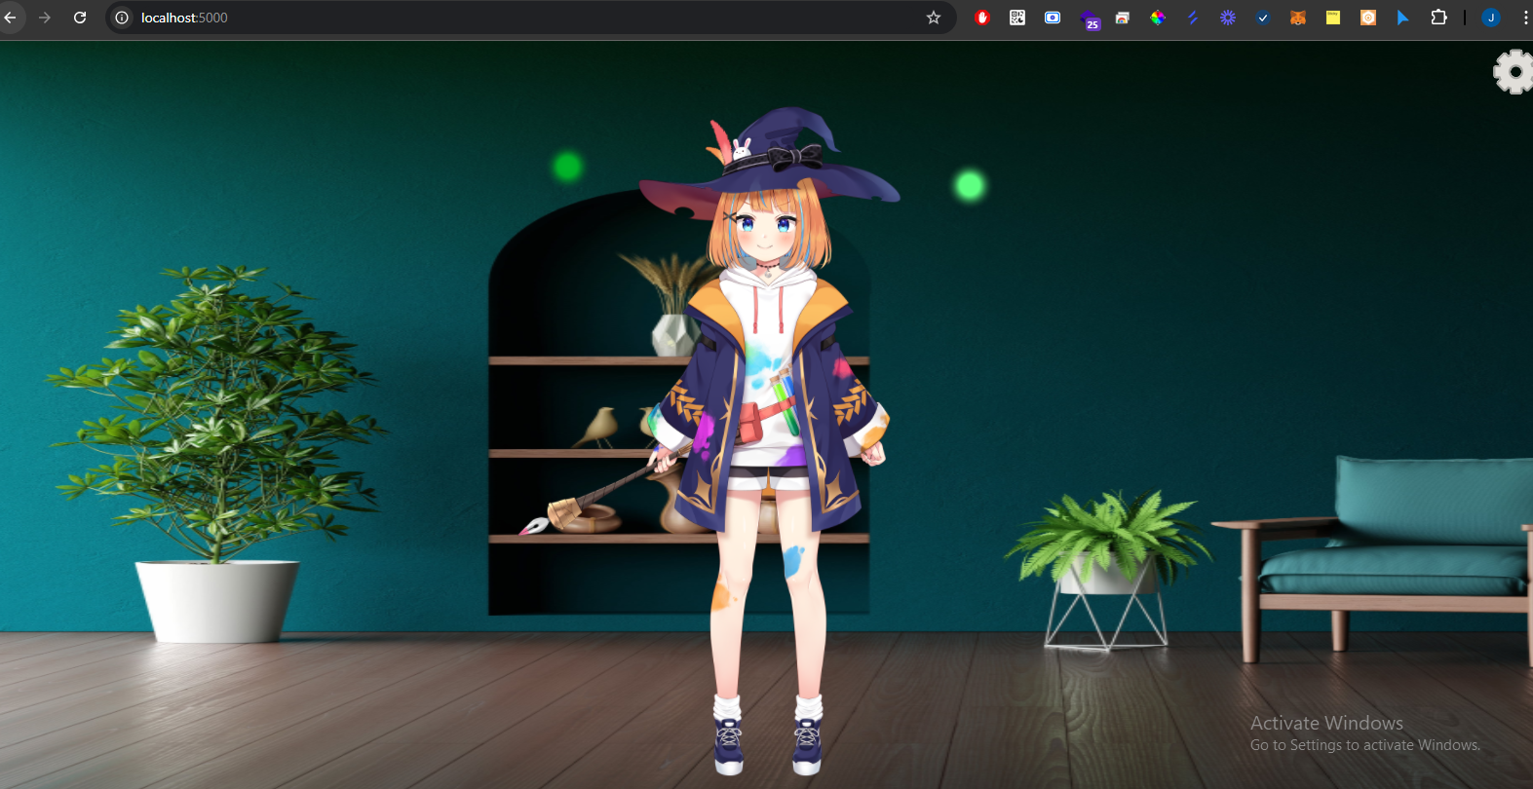
Task: Open the yellow sticky note extension
Action: point(1333,18)
